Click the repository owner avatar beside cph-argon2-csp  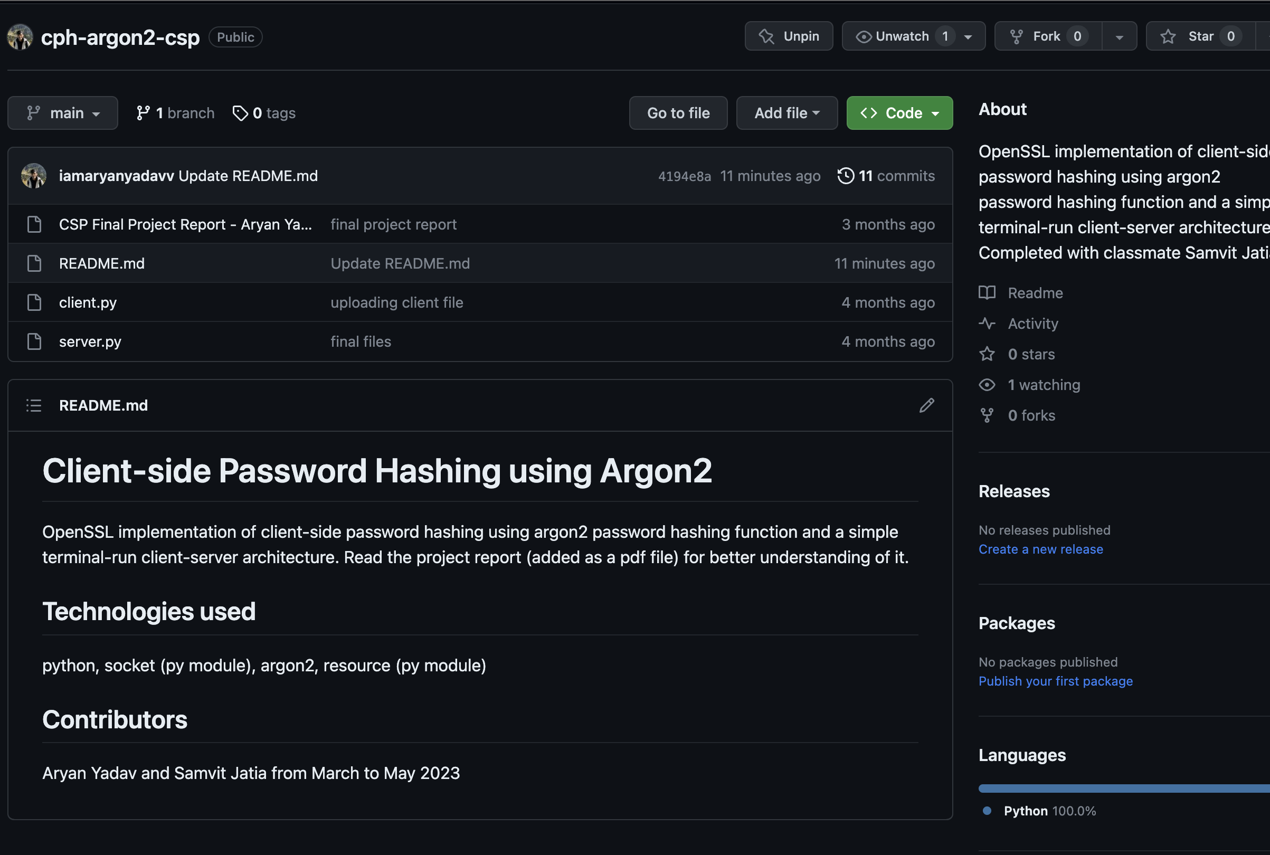point(20,37)
